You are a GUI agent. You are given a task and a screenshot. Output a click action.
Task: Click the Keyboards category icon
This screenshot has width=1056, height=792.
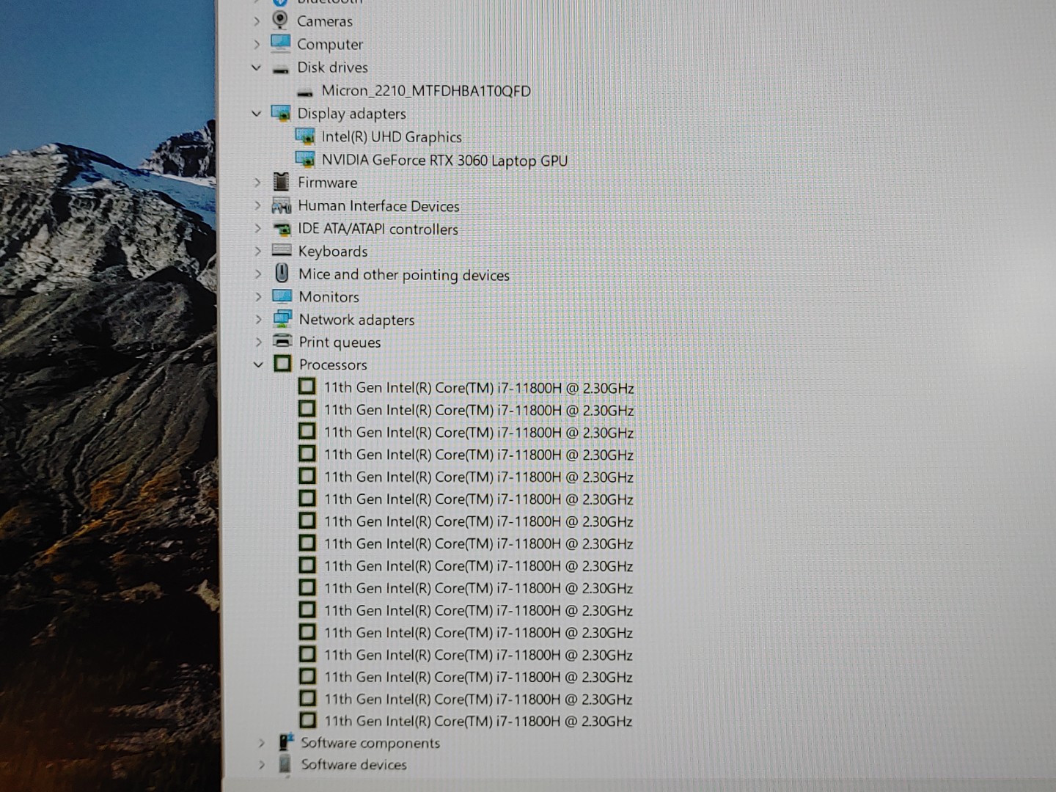tap(282, 251)
